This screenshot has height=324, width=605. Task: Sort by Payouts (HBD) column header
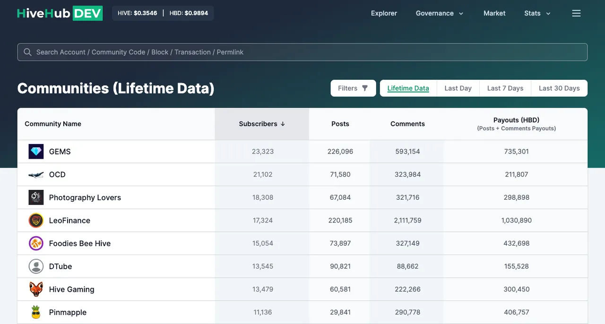click(517, 124)
